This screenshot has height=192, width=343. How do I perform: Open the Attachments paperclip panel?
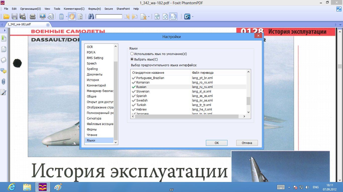pyautogui.click(x=4, y=81)
